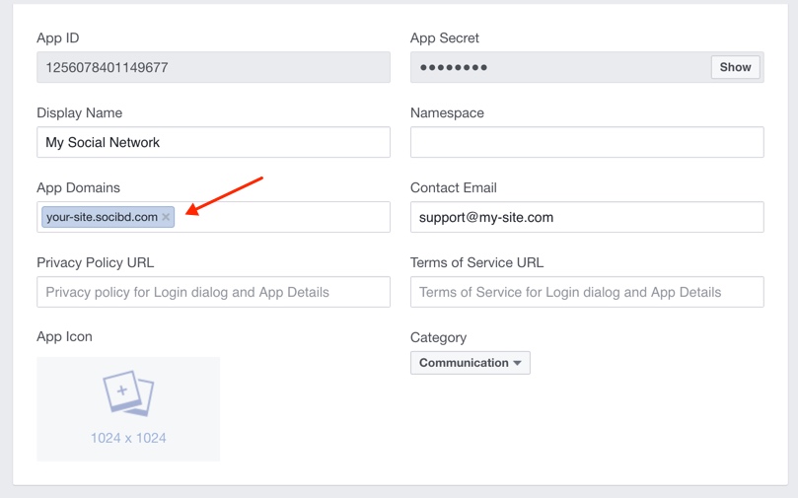This screenshot has width=798, height=498.
Task: Click the App Domains field label
Action: pos(78,187)
